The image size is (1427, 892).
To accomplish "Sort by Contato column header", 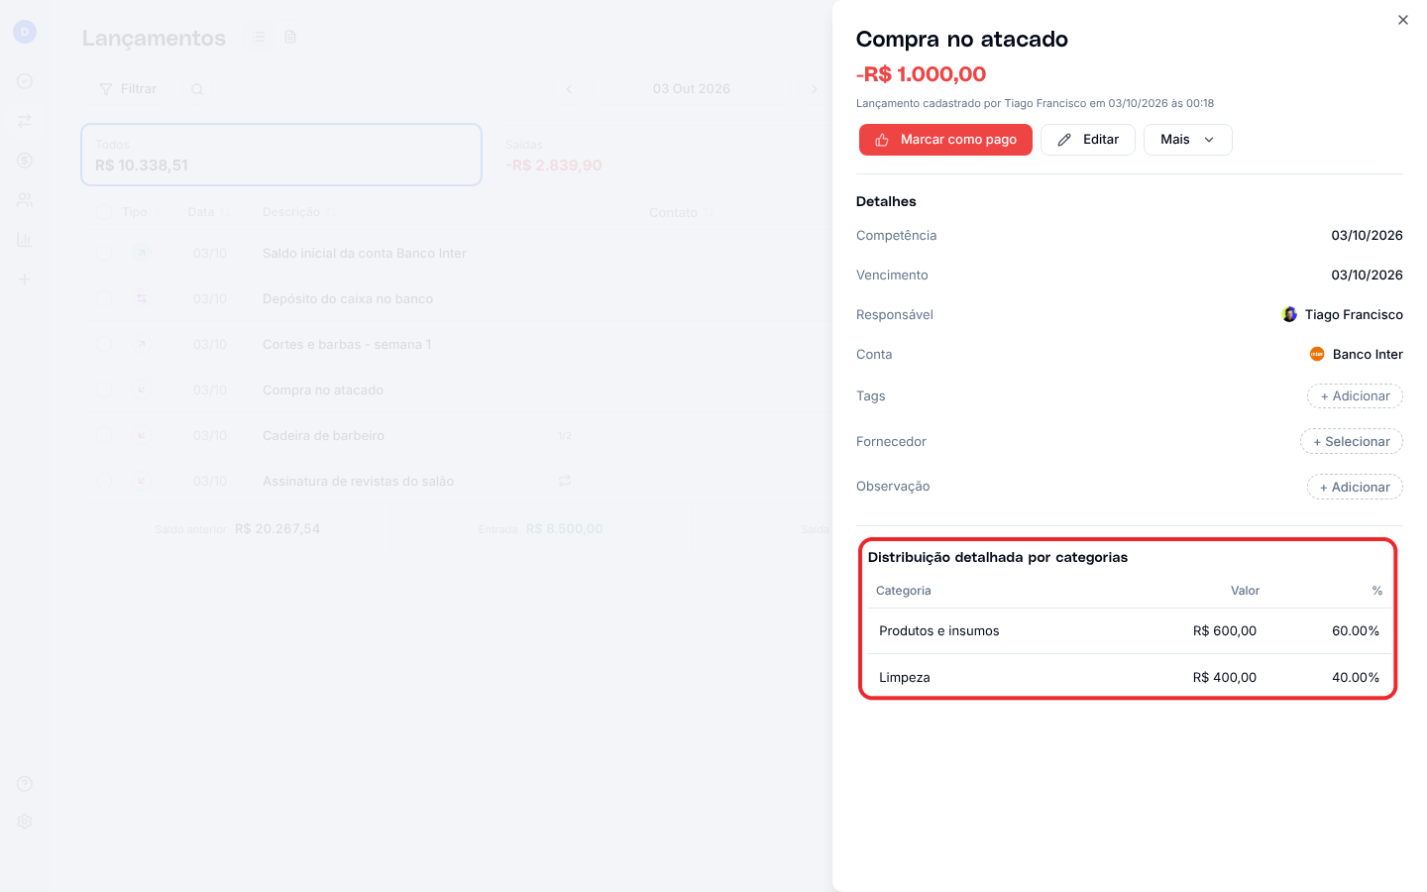I will (681, 213).
